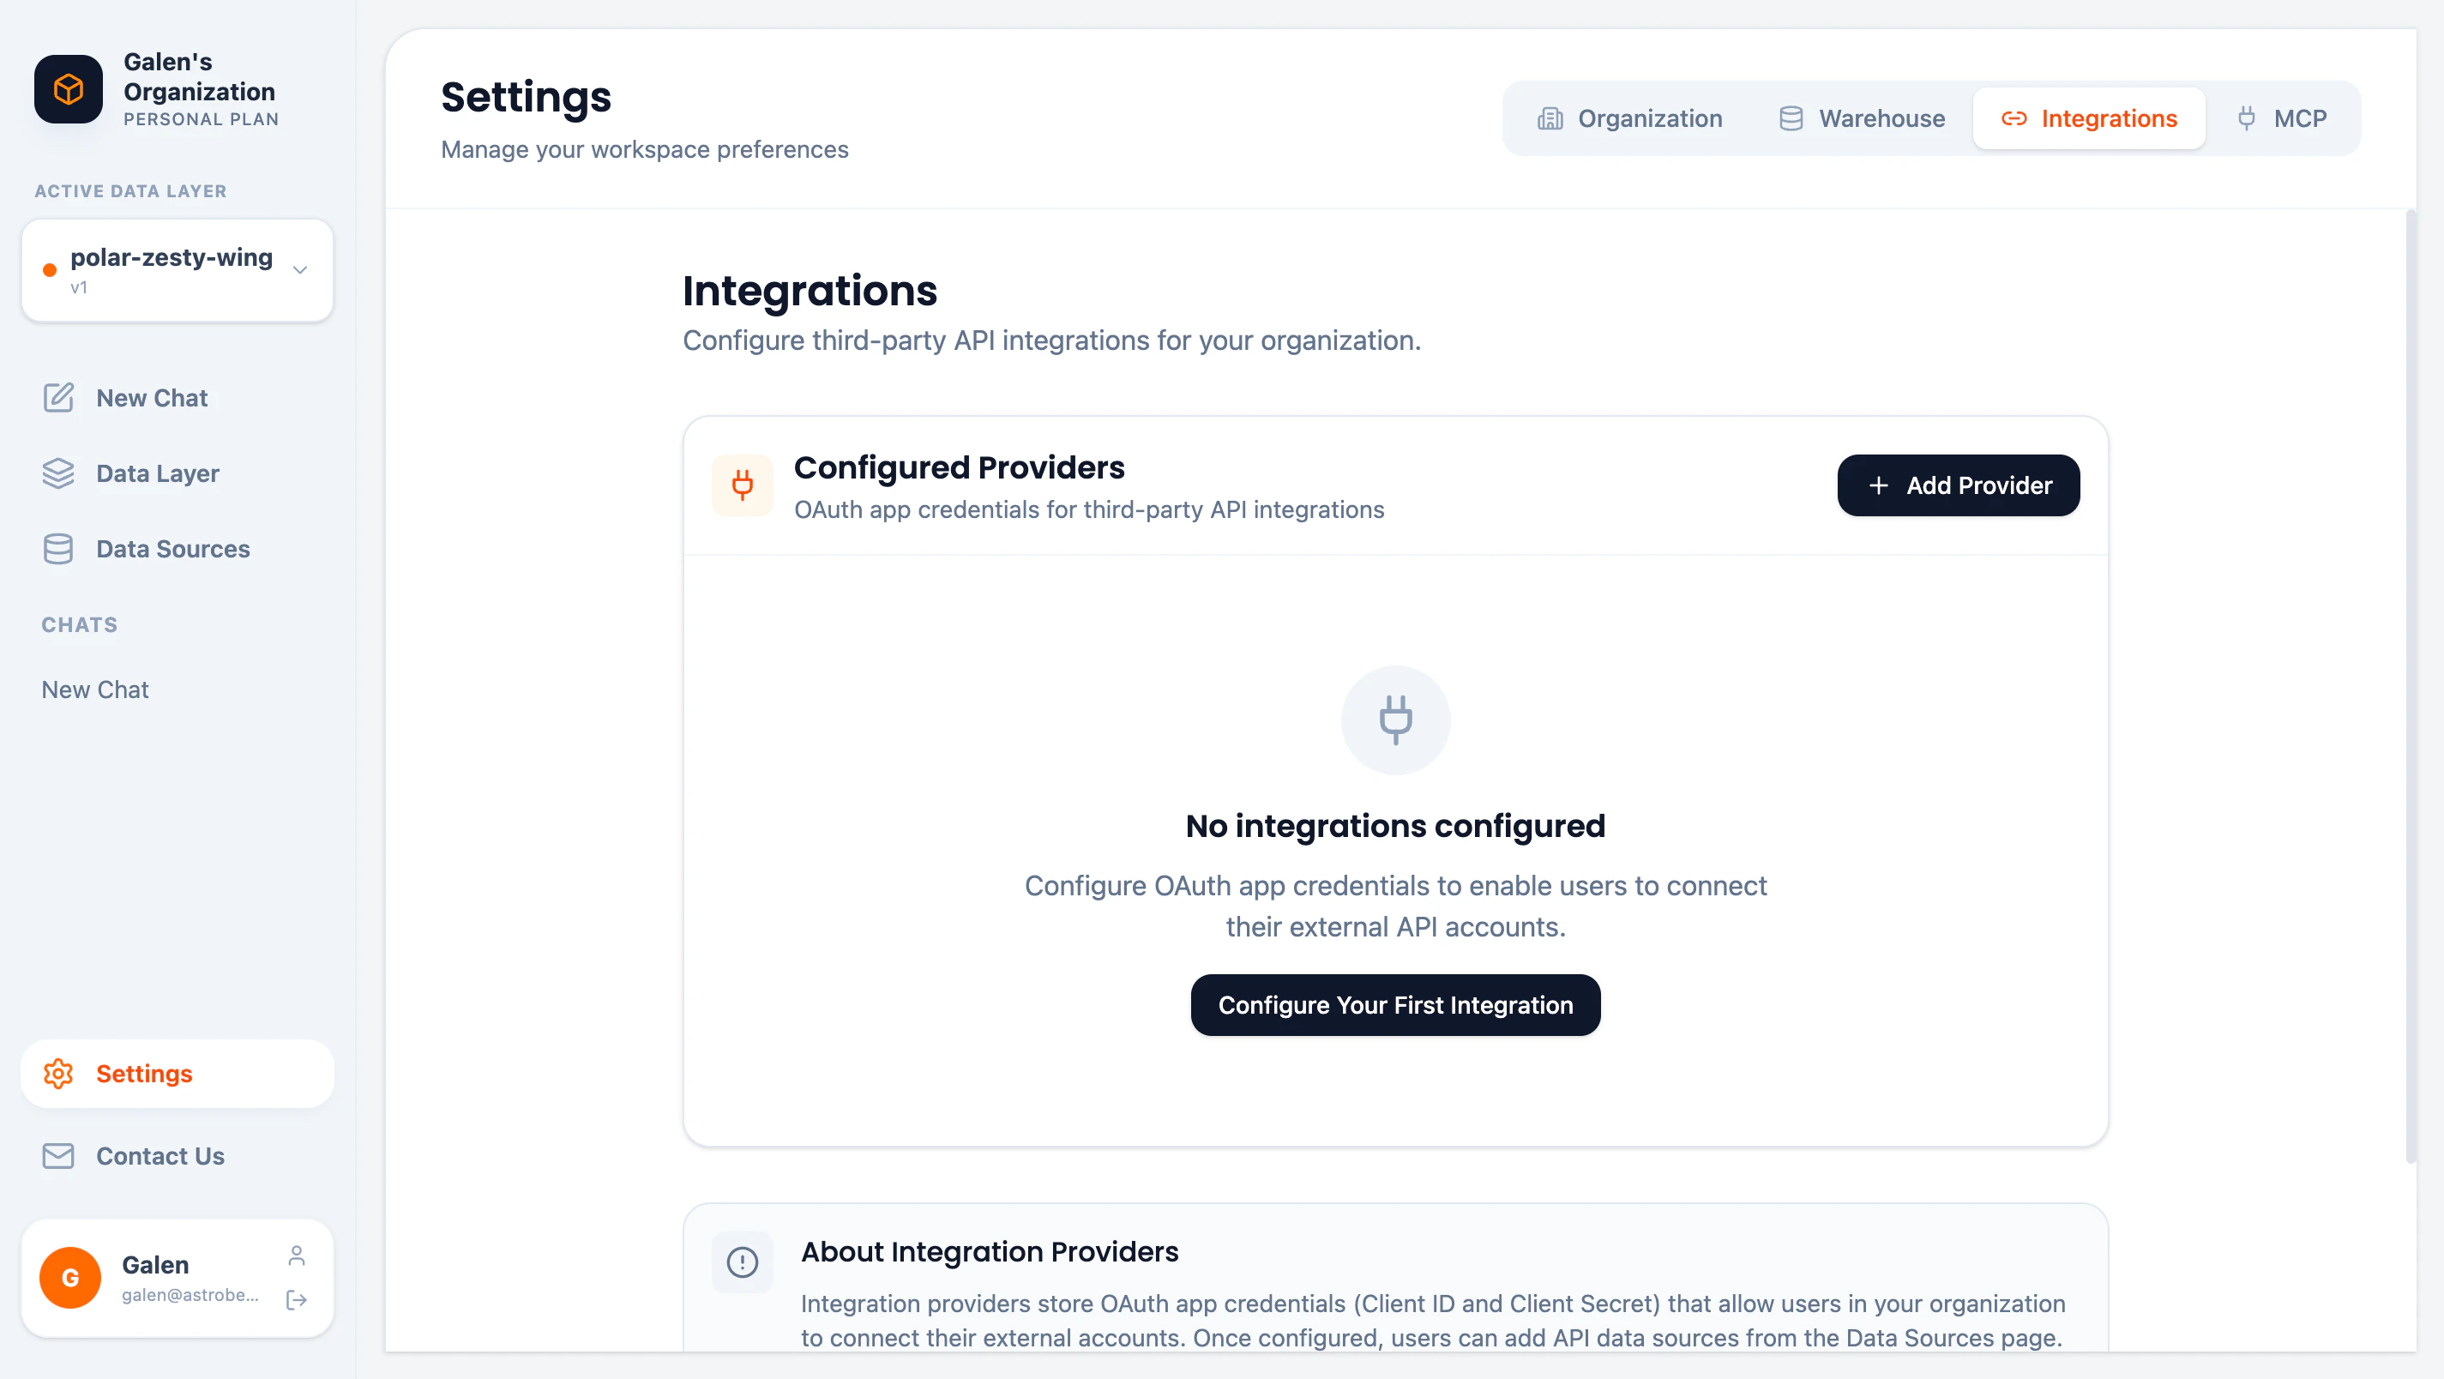Expand the active data layer chevron
Viewport: 2444px width, 1379px height.
pyautogui.click(x=300, y=269)
